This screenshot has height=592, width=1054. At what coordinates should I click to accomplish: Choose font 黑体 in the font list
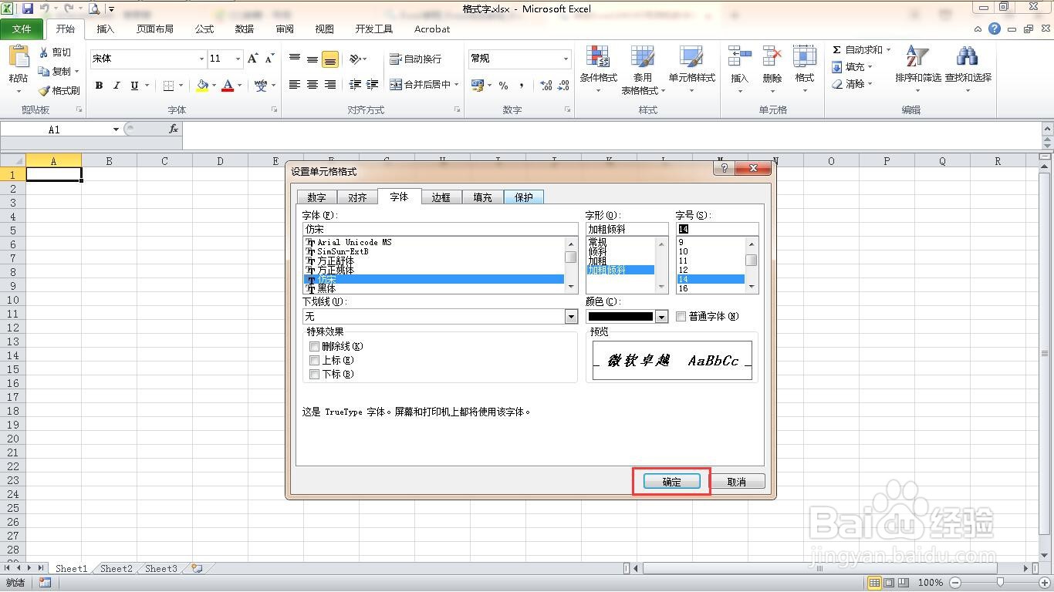click(326, 288)
